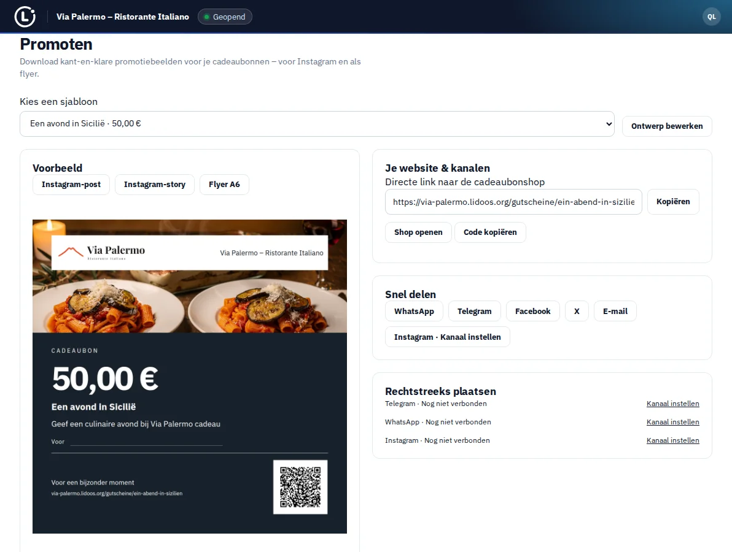This screenshot has width=732, height=552.
Task: Click the Ontwerp bewerken button
Action: pyautogui.click(x=667, y=126)
